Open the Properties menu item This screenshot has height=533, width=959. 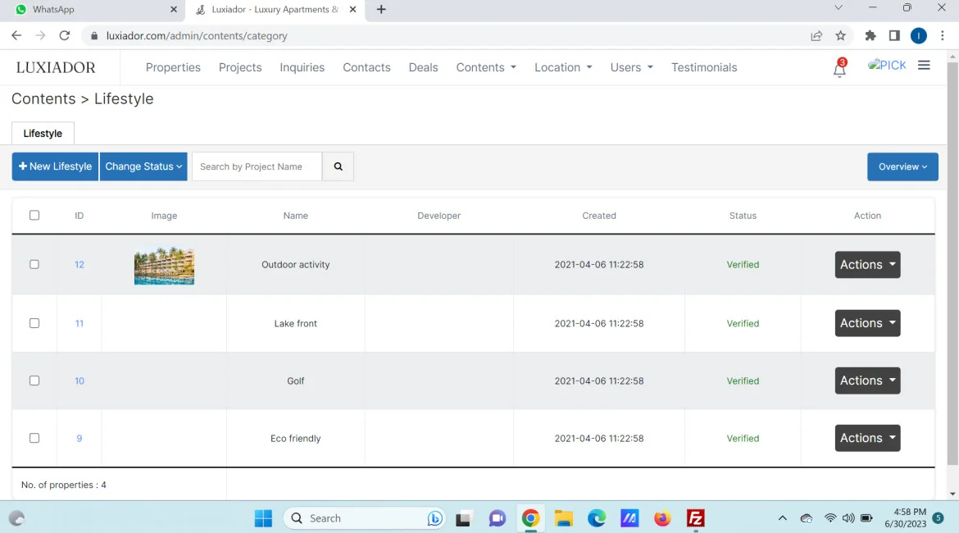coord(173,67)
